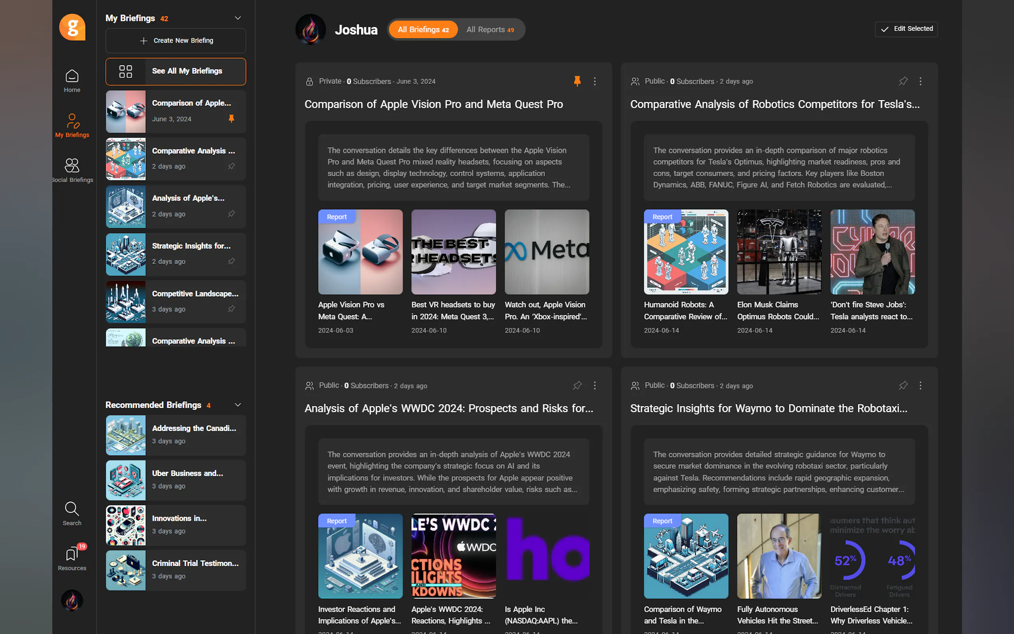The height and width of the screenshot is (634, 1014).
Task: Open three-dot menu on Waymo briefing card
Action: pyautogui.click(x=920, y=385)
